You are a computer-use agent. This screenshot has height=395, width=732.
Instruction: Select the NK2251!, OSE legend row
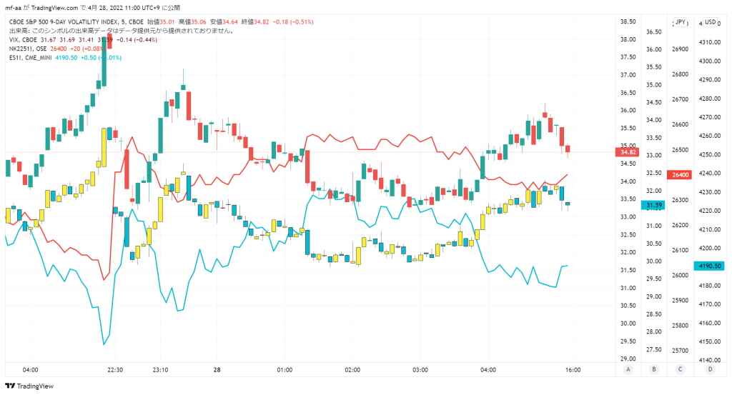tap(56, 49)
